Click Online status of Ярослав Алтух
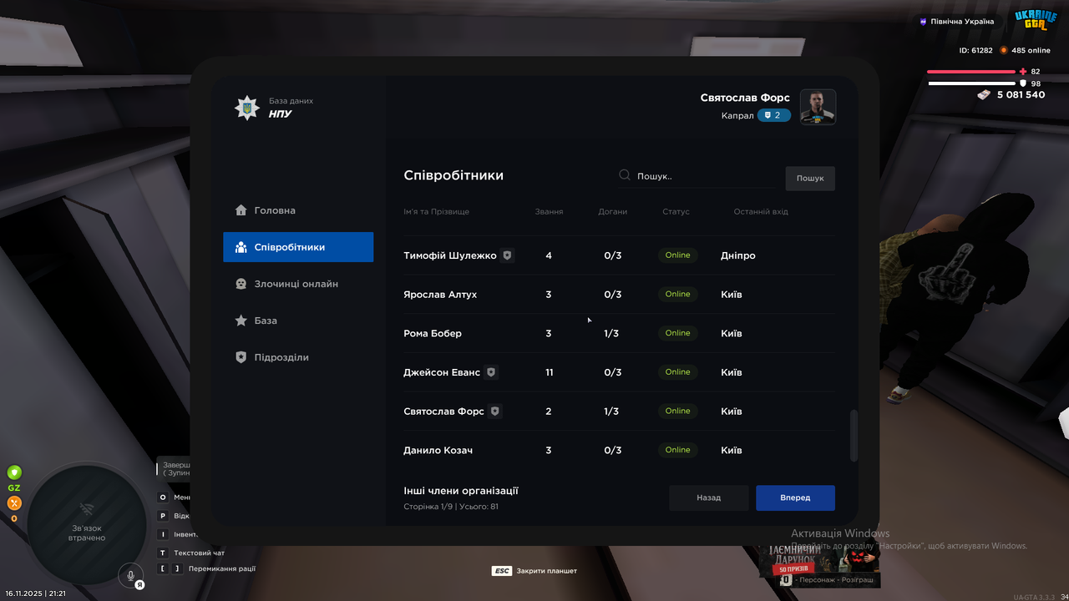Image resolution: width=1069 pixels, height=601 pixels. coord(678,294)
